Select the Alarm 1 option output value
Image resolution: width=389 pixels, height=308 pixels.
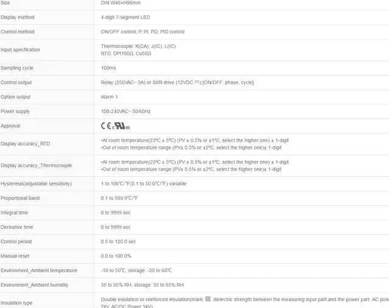coord(109,97)
